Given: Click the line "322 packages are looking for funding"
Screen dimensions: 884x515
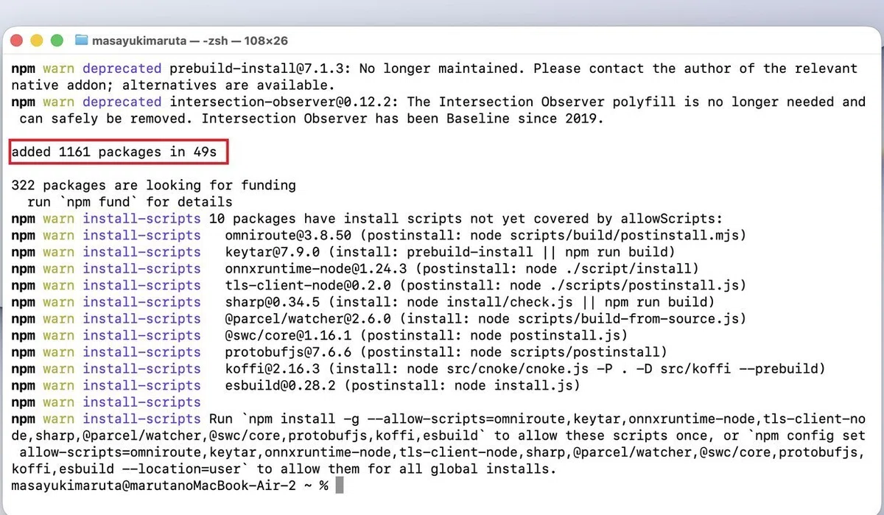Looking at the screenshot, I should click(x=153, y=186).
